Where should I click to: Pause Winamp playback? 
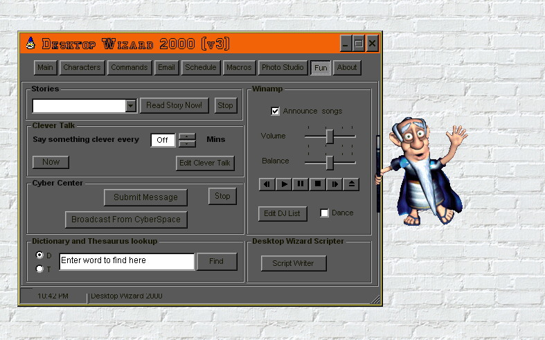pyautogui.click(x=301, y=184)
